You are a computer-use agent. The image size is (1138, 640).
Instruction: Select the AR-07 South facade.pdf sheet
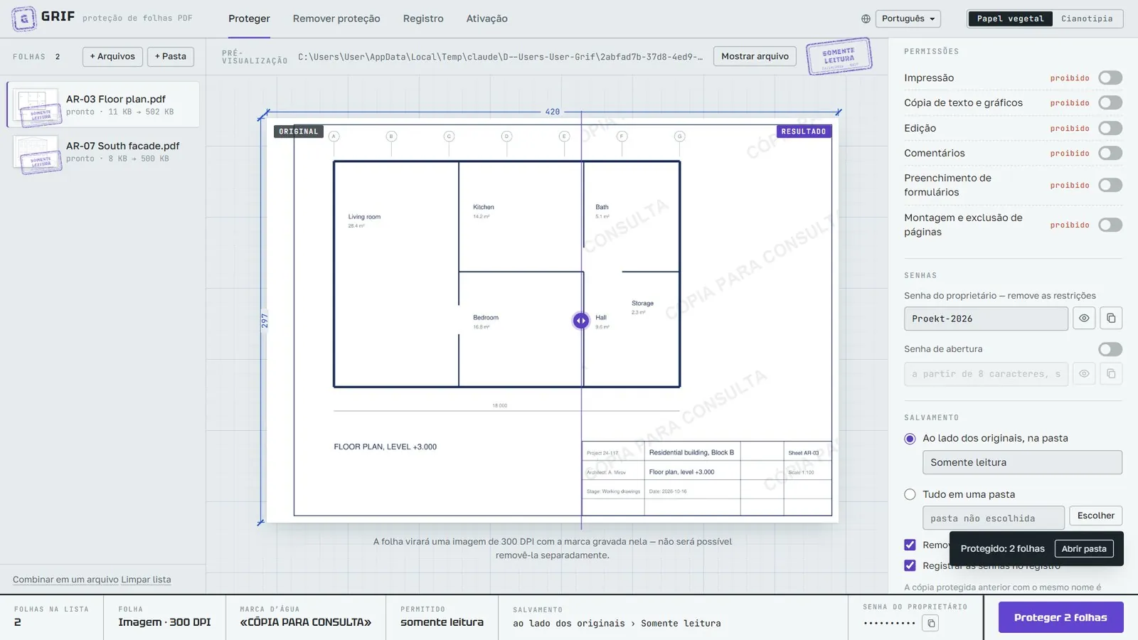click(103, 152)
